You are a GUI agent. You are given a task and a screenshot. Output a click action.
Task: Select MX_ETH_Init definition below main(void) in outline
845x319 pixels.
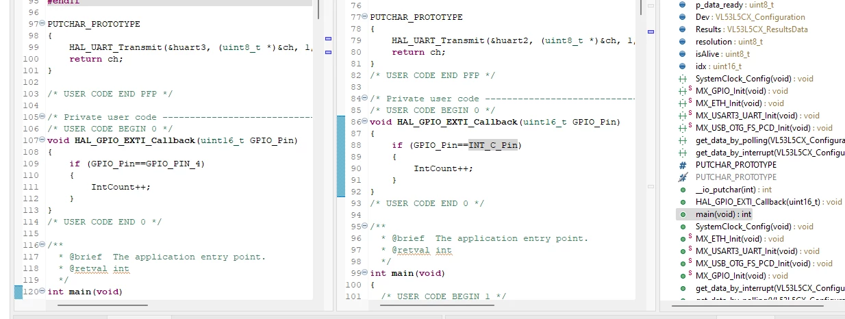click(740, 239)
